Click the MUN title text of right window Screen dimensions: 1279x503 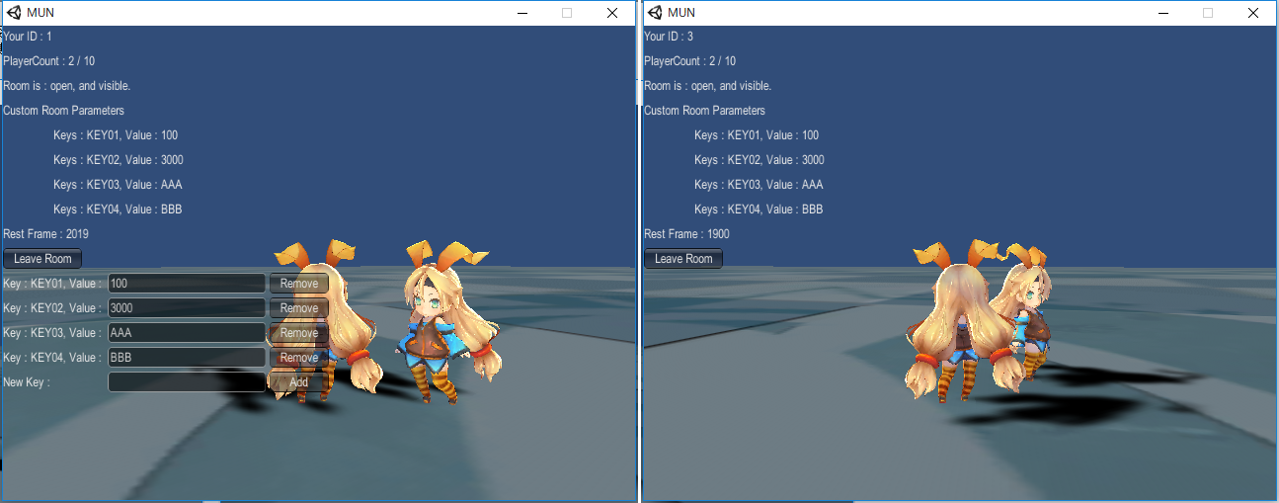pos(681,13)
